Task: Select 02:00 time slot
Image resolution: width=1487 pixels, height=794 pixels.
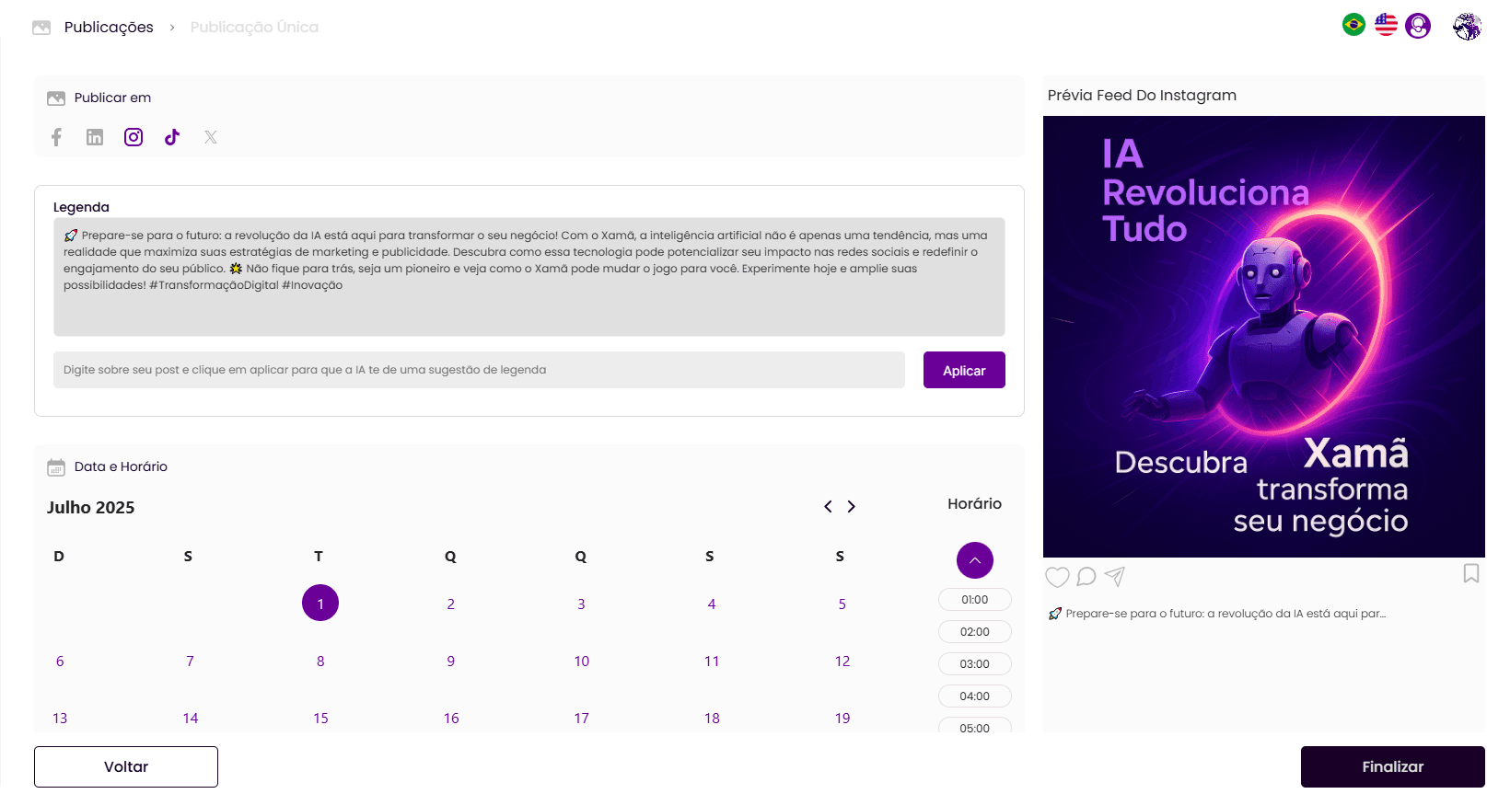Action: pos(975,632)
